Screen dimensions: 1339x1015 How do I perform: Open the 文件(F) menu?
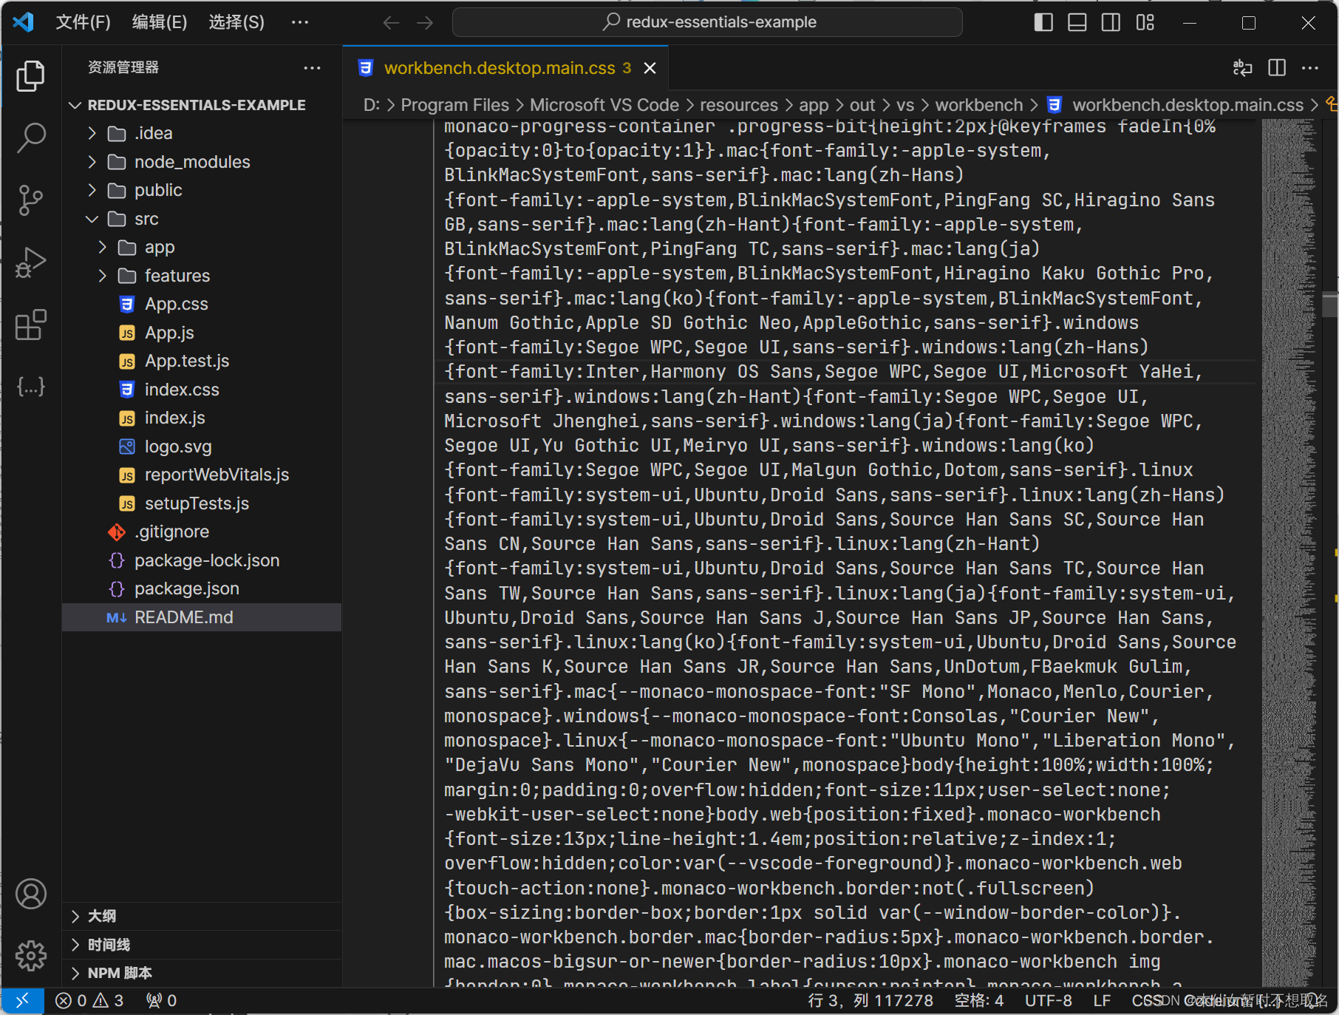click(x=84, y=22)
